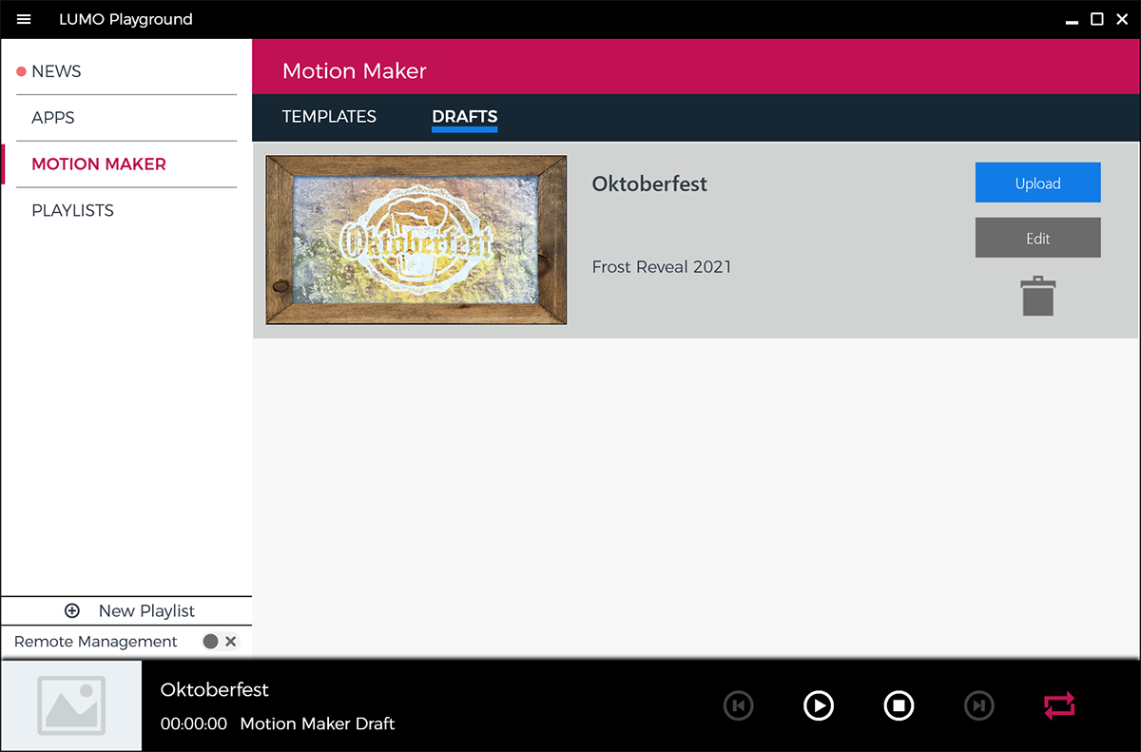1141x752 pixels.
Task: Delete the Oktoberfest draft with trash icon
Action: (1037, 297)
